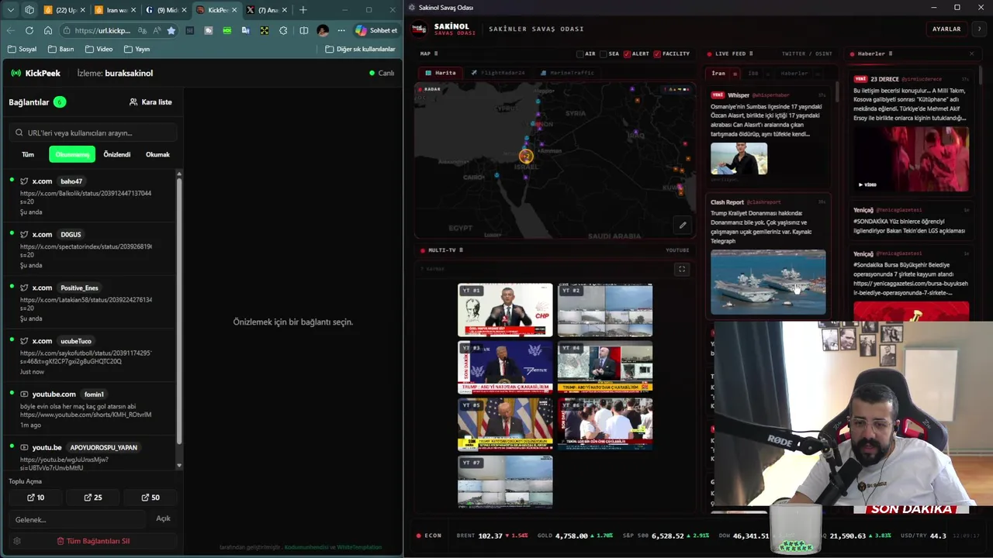This screenshot has height=558, width=993.
Task: Select the YT #1 video thumbnail
Action: click(505, 310)
